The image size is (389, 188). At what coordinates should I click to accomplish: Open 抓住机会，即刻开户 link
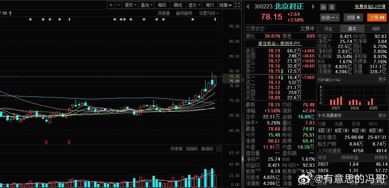pos(280,43)
